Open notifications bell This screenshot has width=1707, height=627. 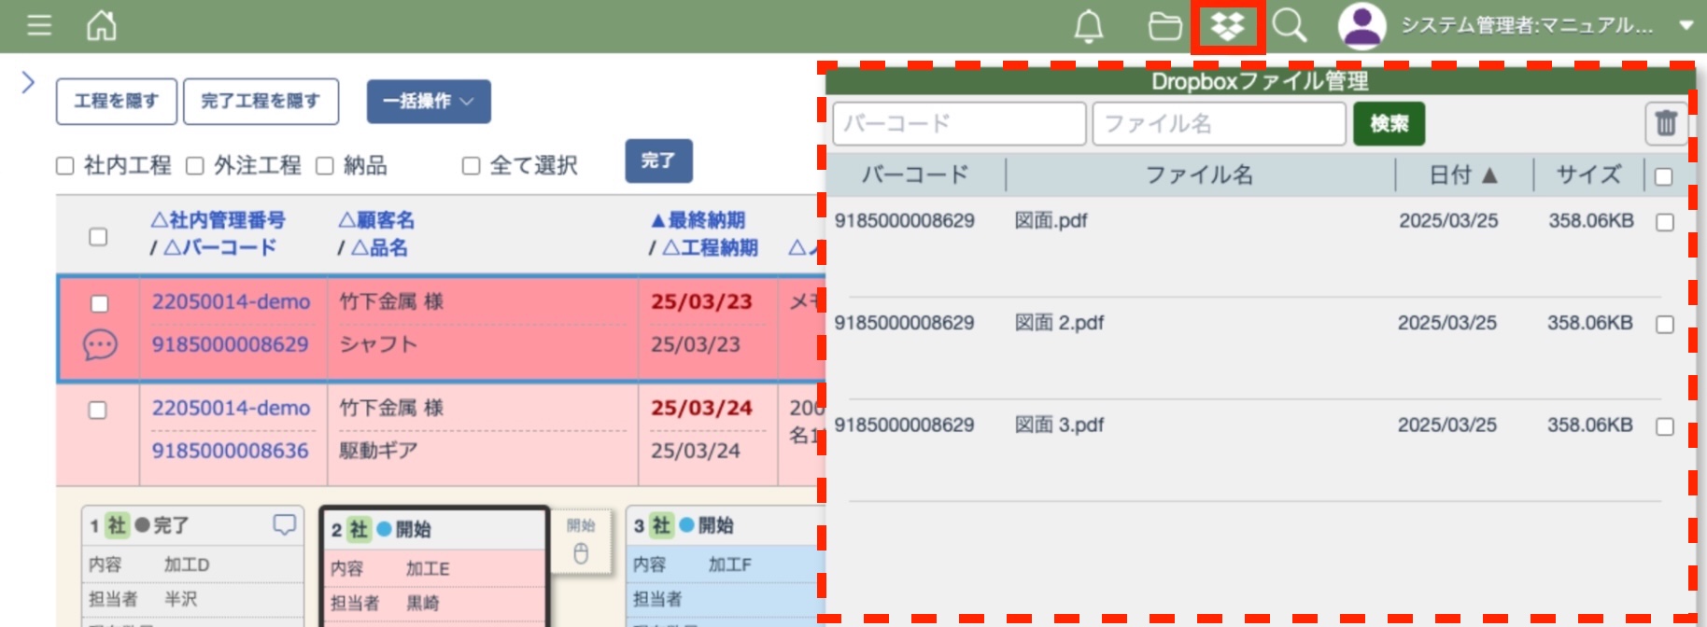pyautogui.click(x=1088, y=26)
